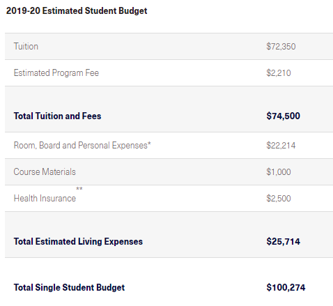Click the asterisk after Personal Expenses

coord(149,144)
